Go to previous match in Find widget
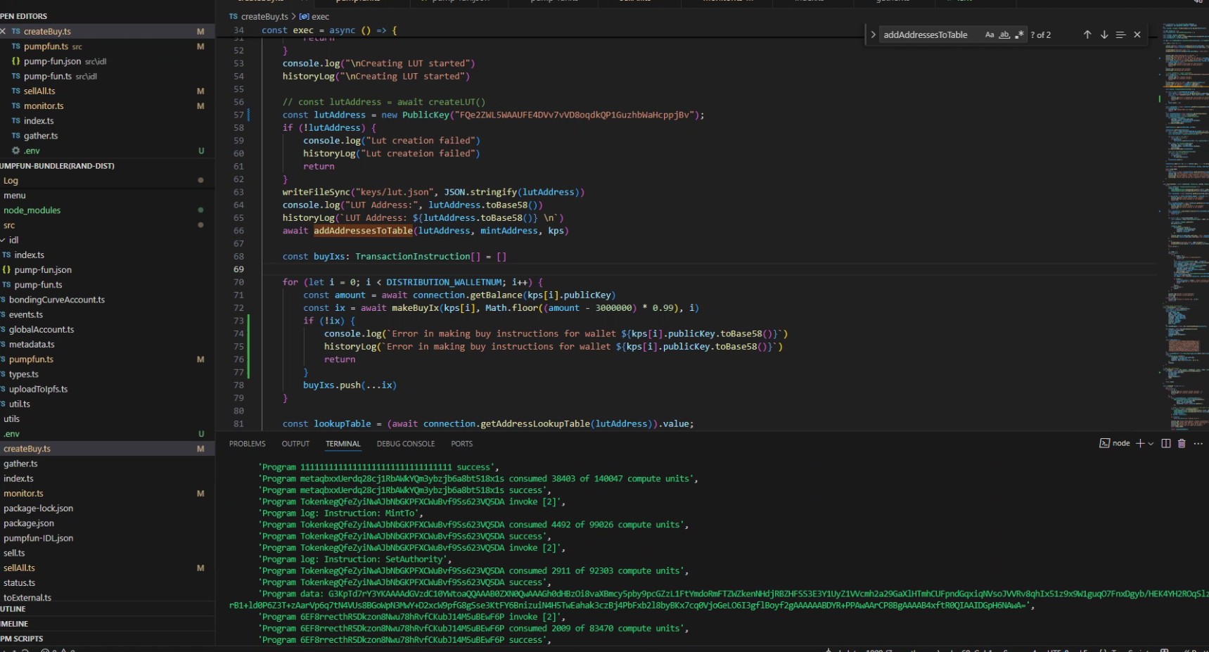The width and height of the screenshot is (1209, 652). click(1087, 34)
